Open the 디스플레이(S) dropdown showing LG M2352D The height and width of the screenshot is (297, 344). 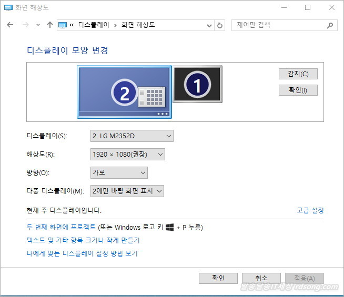click(131, 136)
